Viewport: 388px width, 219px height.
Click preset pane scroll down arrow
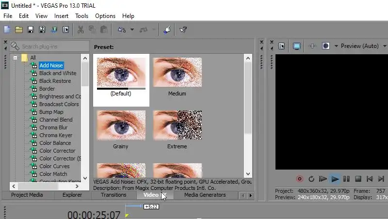coord(248,174)
